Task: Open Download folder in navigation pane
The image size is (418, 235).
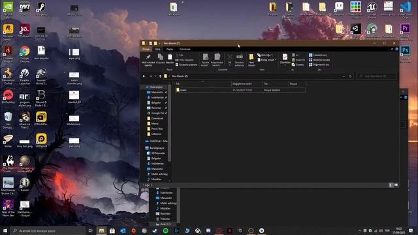Action: [x=155, y=118]
